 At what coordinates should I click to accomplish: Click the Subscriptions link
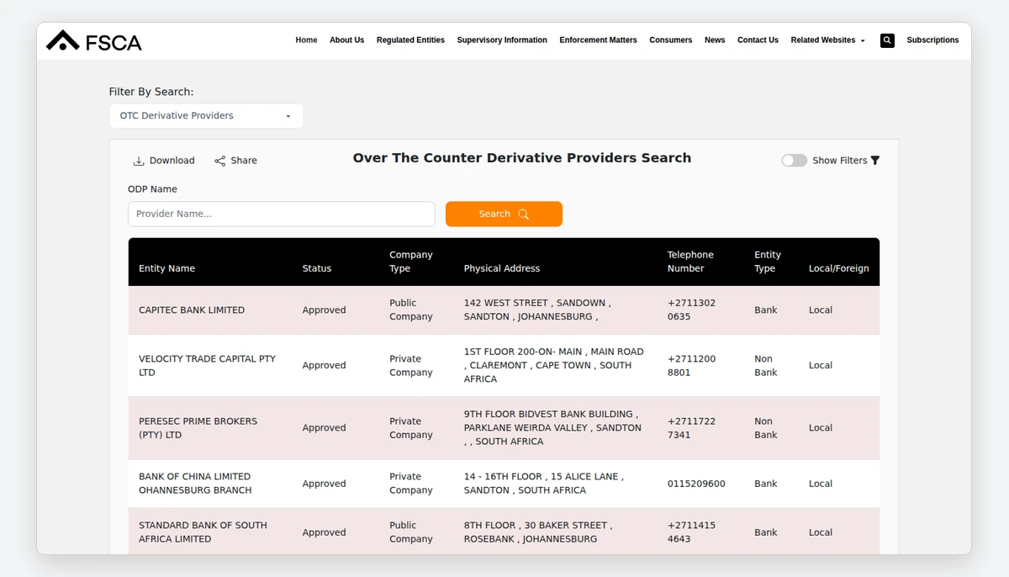(932, 40)
